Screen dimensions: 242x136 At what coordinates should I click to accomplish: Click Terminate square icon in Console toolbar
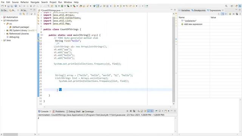point(127,111)
